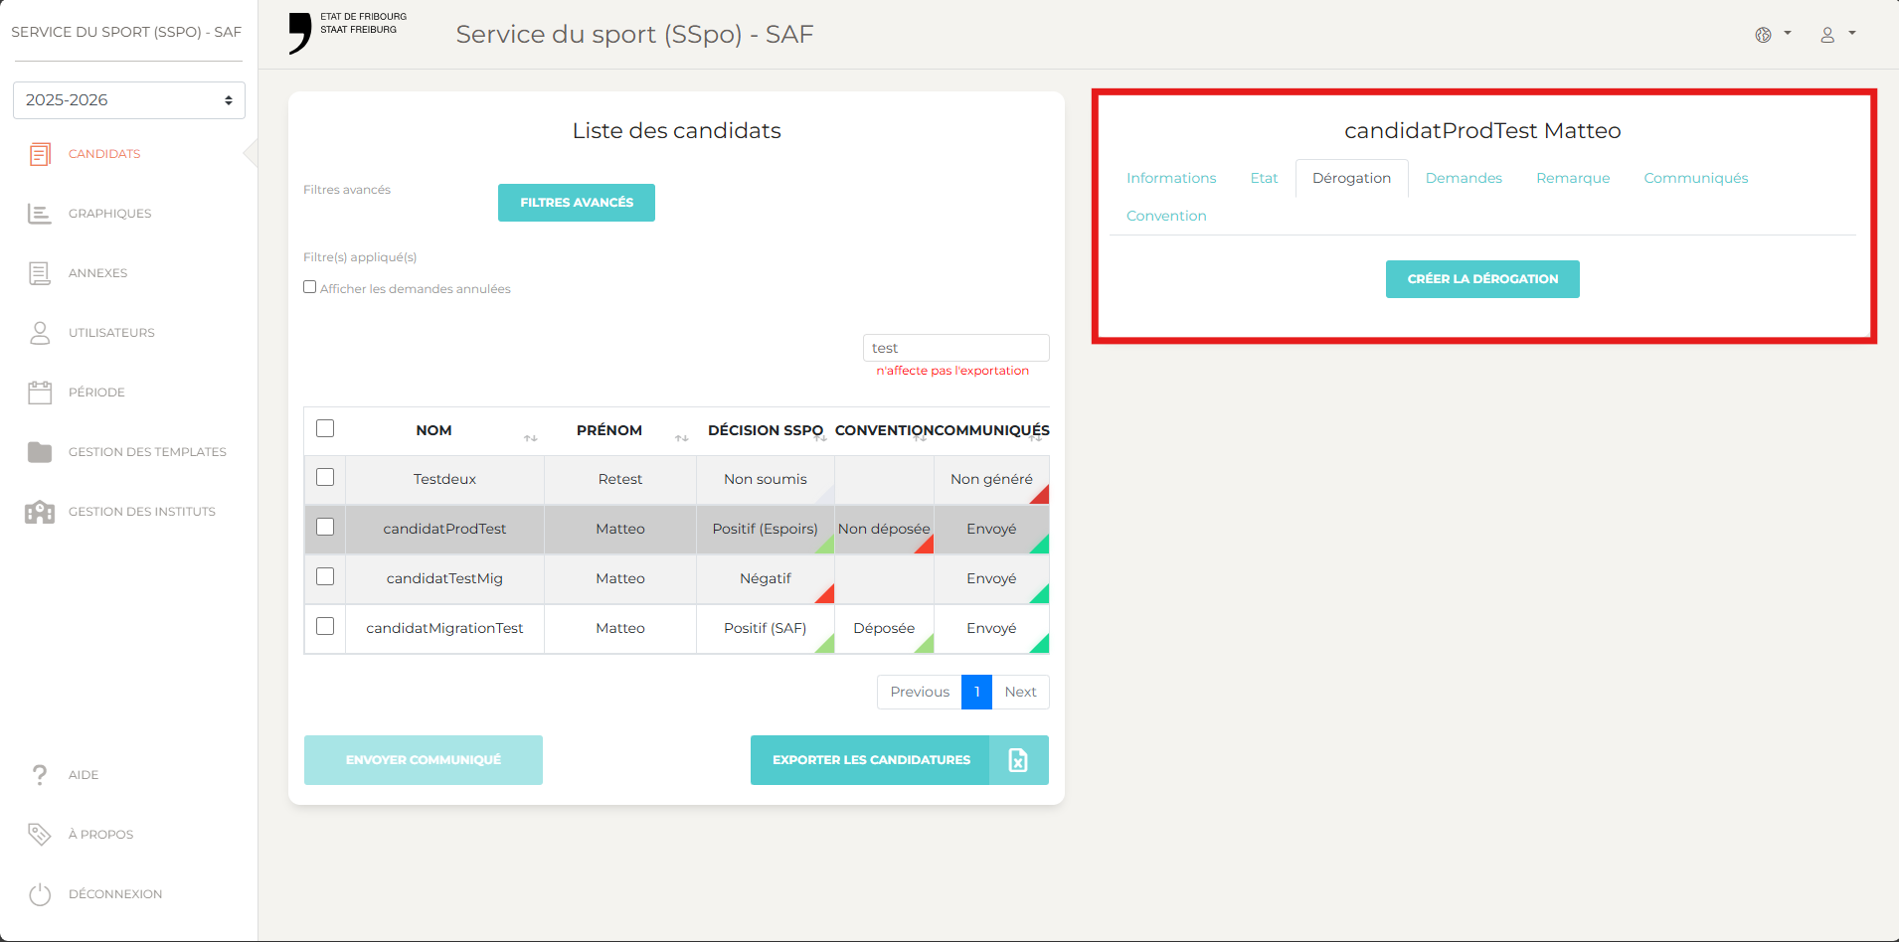Check the select-all checkbox in table header
This screenshot has height=942, width=1899.
(325, 428)
